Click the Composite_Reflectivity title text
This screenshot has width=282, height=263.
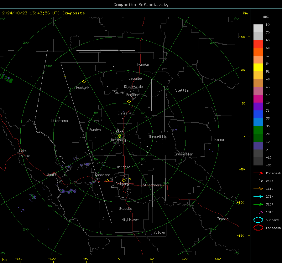141,5
